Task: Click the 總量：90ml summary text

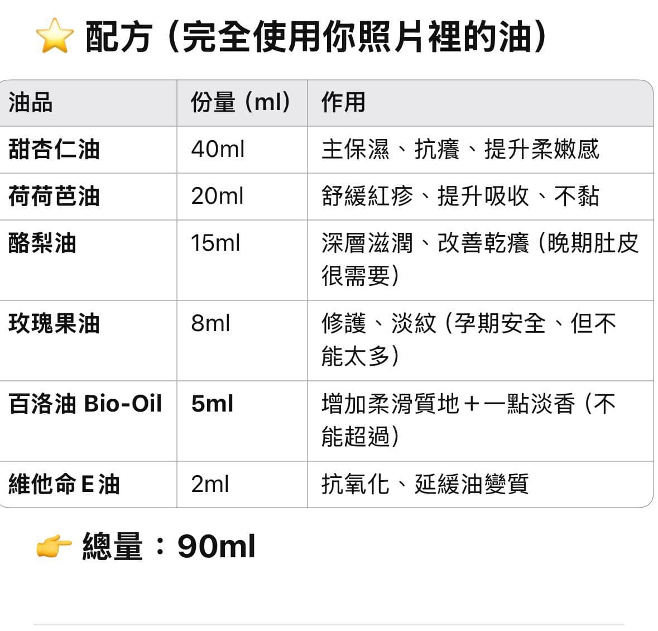Action: point(169,546)
